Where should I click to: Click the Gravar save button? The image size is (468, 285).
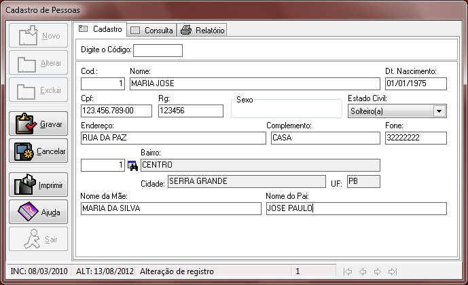39,124
